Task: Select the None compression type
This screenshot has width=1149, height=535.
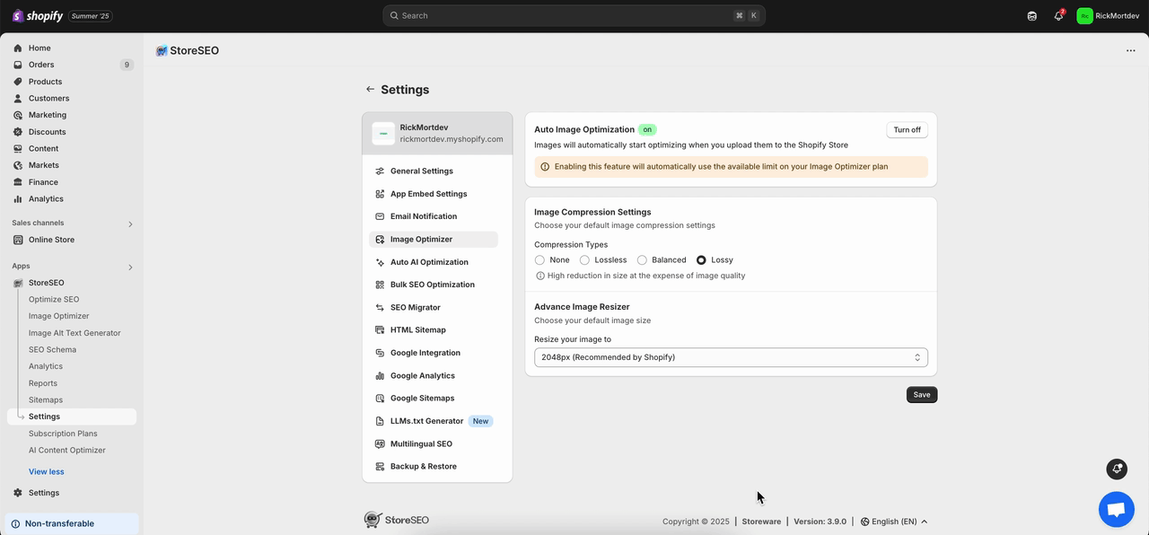Action: (x=539, y=260)
